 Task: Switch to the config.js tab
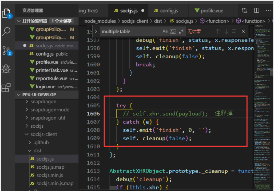pyautogui.click(x=168, y=10)
